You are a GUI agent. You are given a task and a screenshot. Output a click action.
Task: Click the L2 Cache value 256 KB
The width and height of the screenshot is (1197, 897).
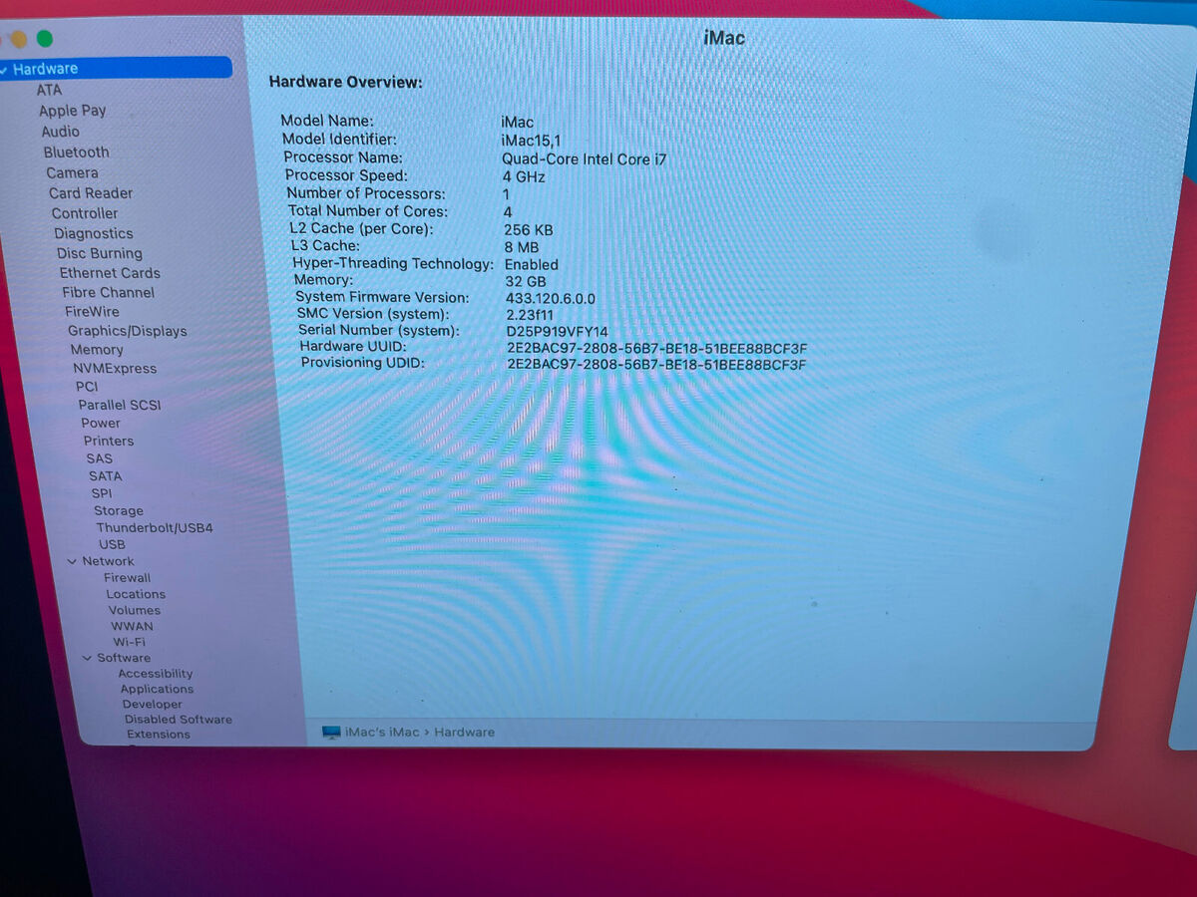coord(529,230)
